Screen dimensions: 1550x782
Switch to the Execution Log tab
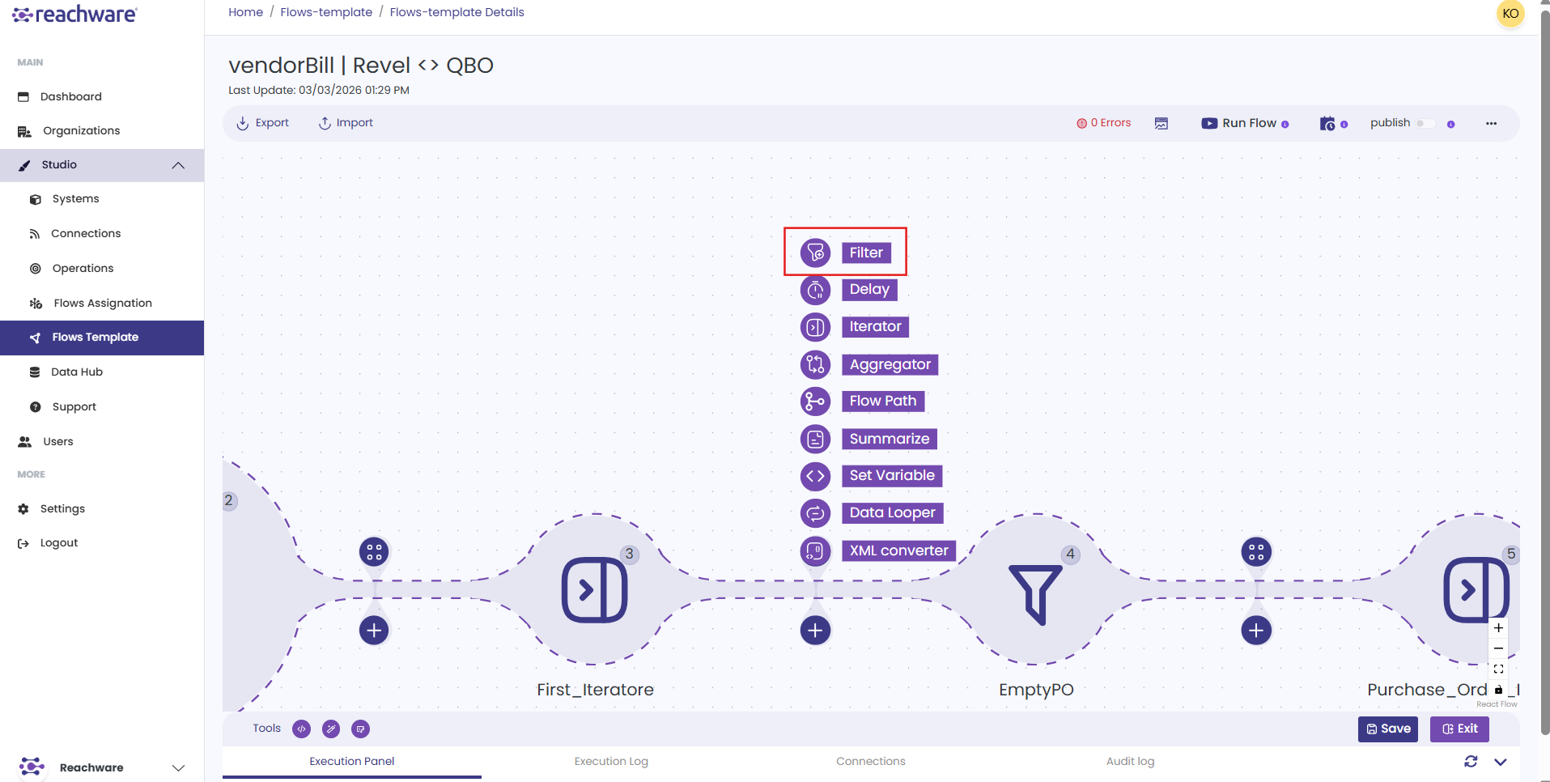point(611,761)
